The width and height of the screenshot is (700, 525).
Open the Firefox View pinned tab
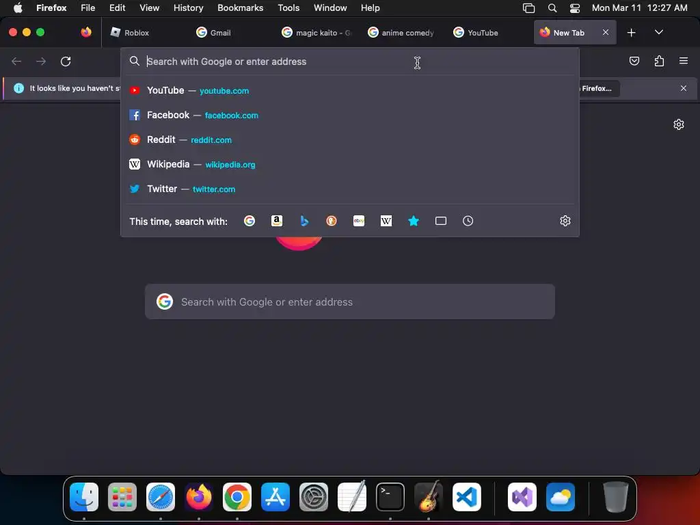point(86,32)
